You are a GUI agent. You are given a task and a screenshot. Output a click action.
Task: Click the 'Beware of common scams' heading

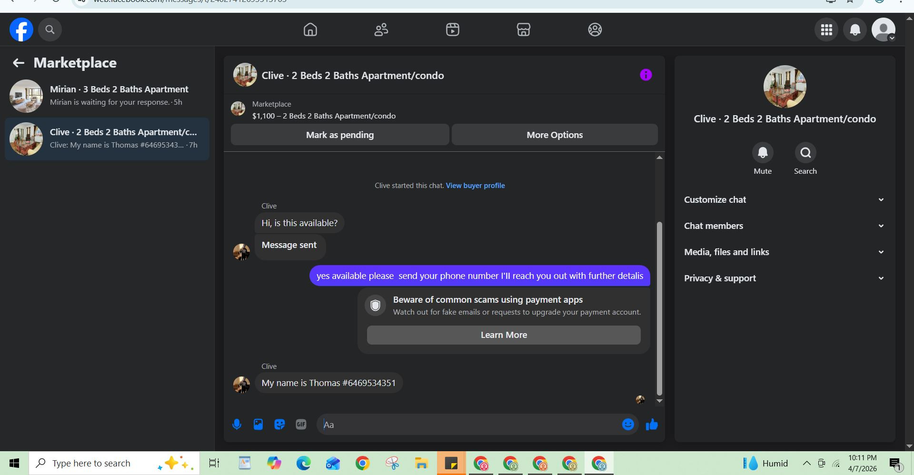[488, 300]
